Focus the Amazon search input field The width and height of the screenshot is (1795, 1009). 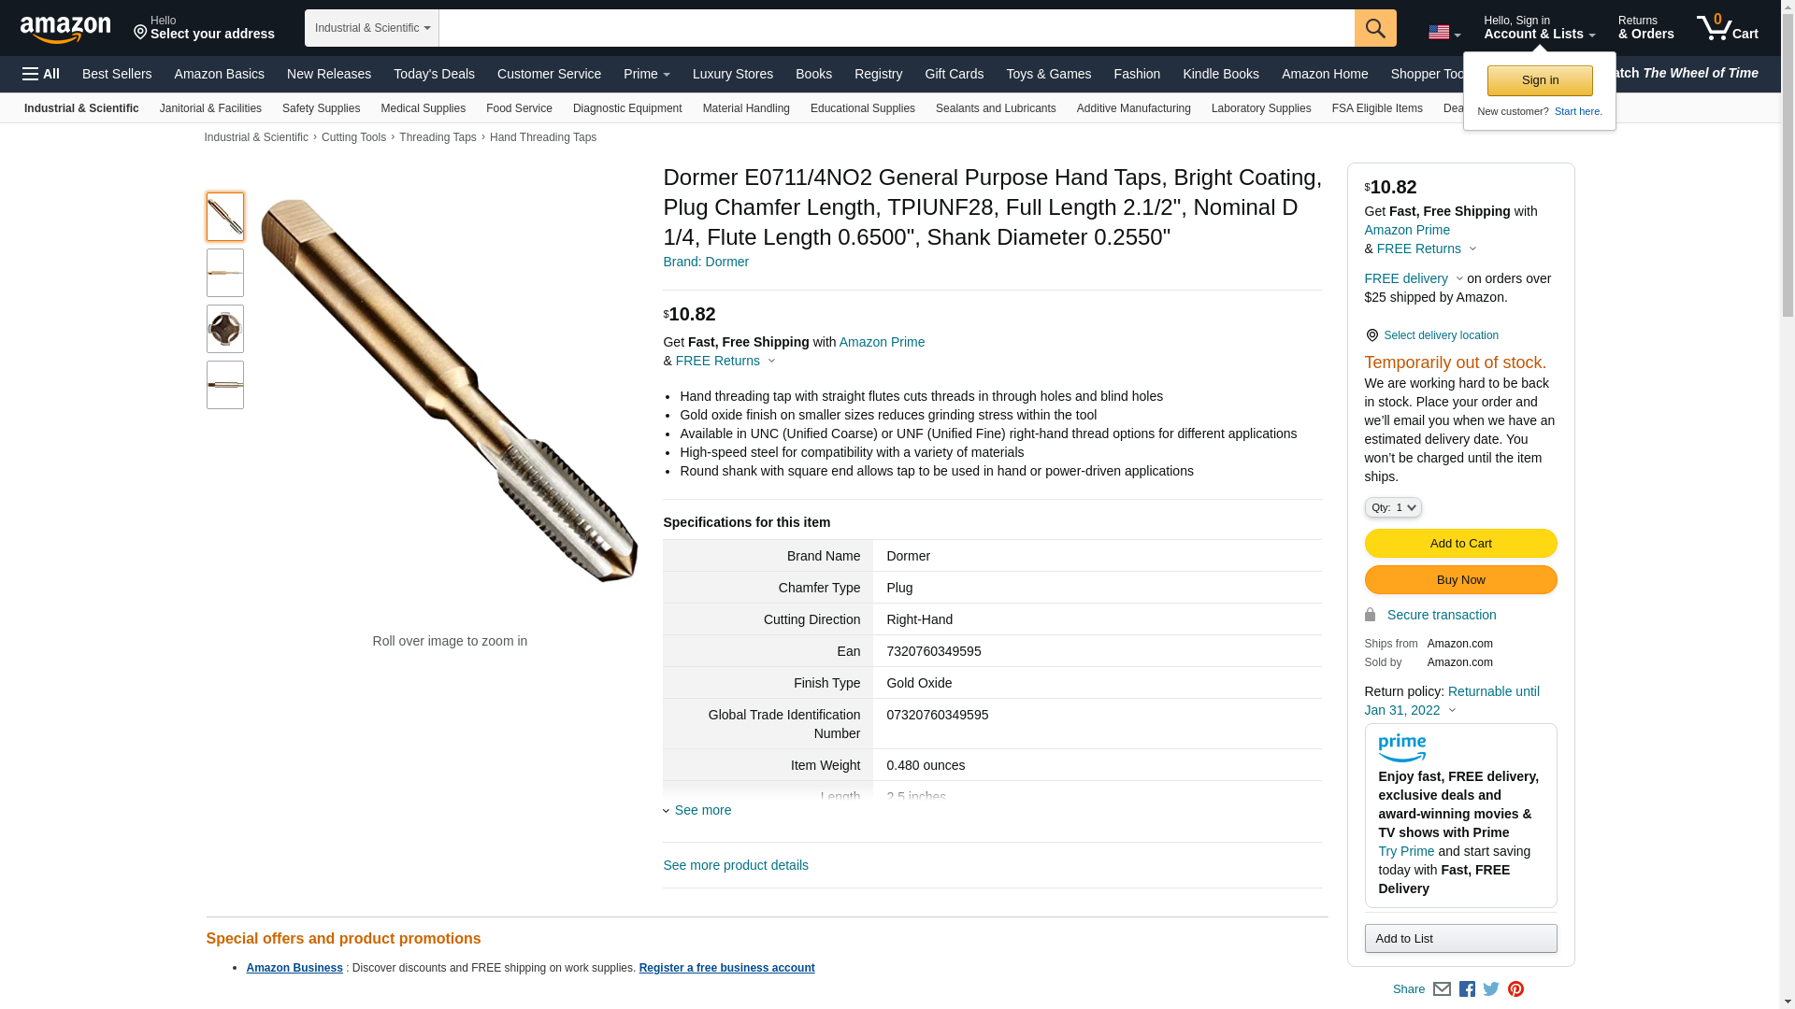(x=897, y=28)
